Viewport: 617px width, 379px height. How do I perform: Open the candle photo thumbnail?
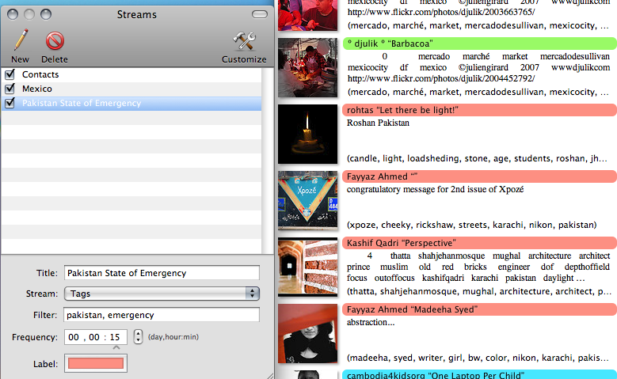click(308, 134)
